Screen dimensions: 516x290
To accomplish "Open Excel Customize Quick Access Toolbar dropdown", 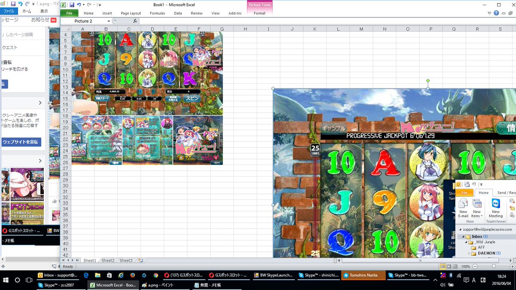I will [99, 5].
